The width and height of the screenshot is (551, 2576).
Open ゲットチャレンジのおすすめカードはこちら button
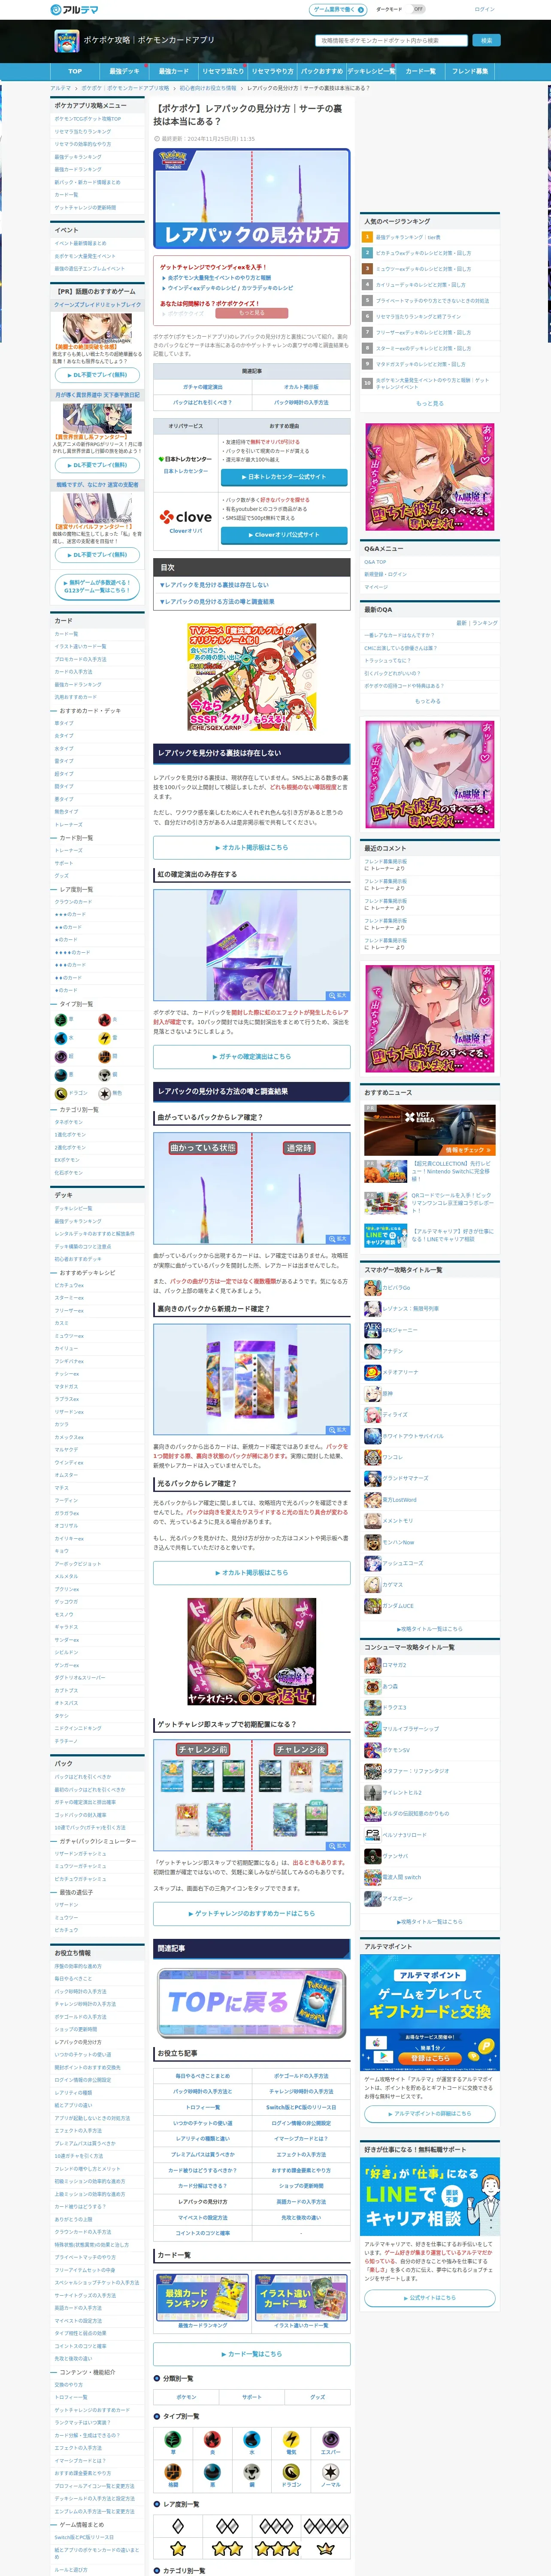tap(252, 1914)
